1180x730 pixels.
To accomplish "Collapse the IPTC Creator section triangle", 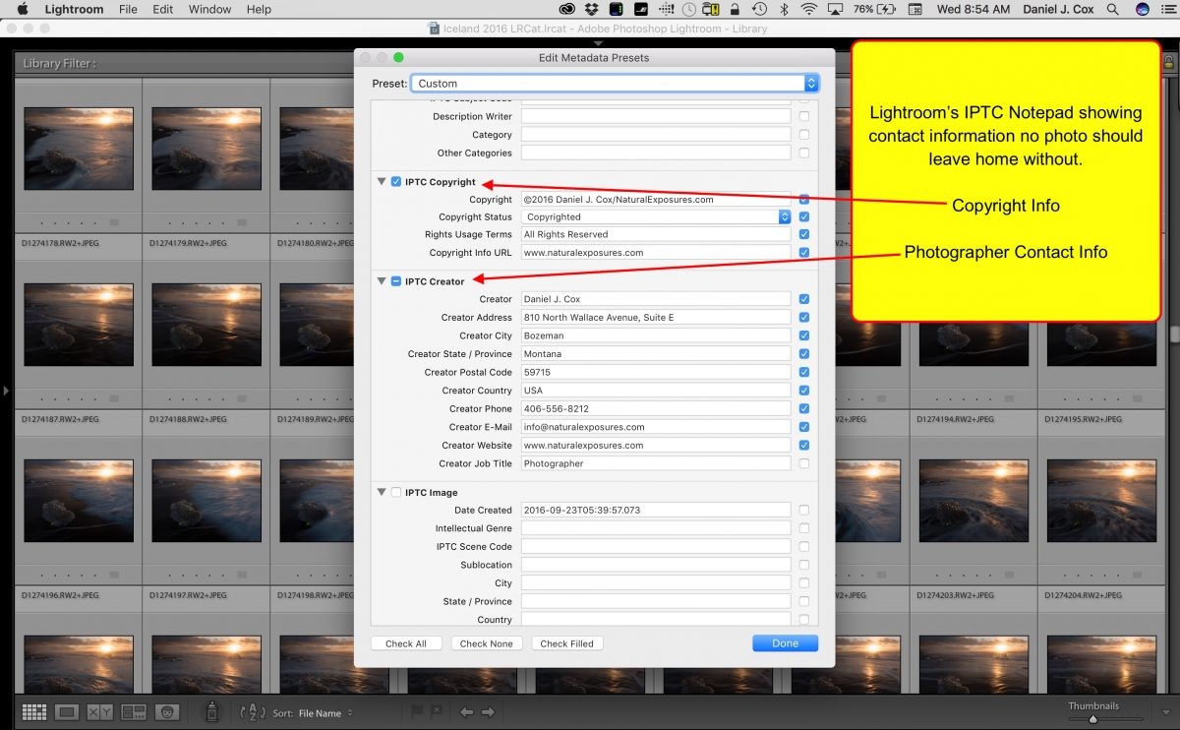I will click(x=382, y=281).
